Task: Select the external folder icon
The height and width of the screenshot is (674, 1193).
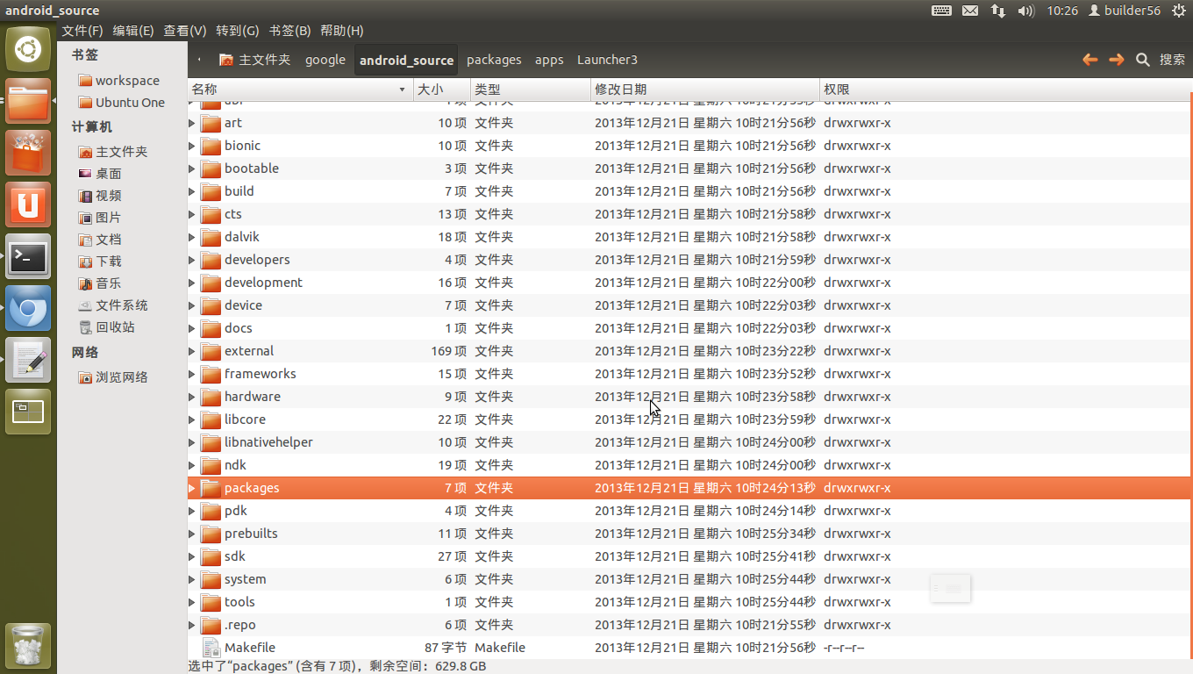Action: tap(211, 351)
